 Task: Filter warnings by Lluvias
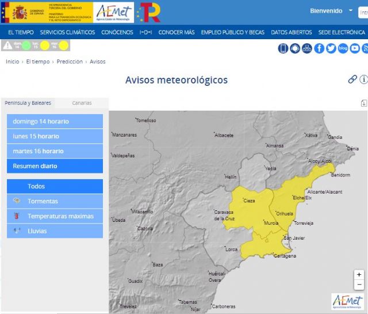55,231
